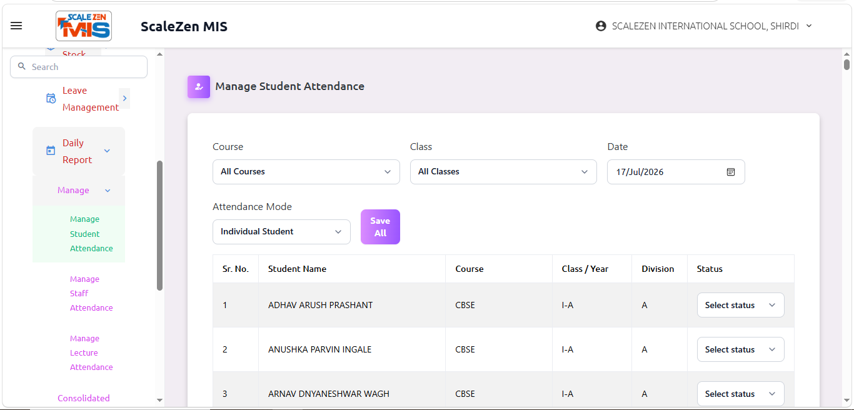Click the Course column header
The width and height of the screenshot is (854, 410).
pyautogui.click(x=470, y=269)
